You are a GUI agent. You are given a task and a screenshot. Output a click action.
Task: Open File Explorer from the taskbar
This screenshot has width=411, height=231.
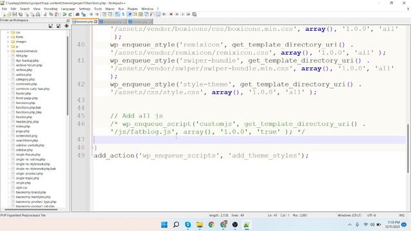coord(200,225)
